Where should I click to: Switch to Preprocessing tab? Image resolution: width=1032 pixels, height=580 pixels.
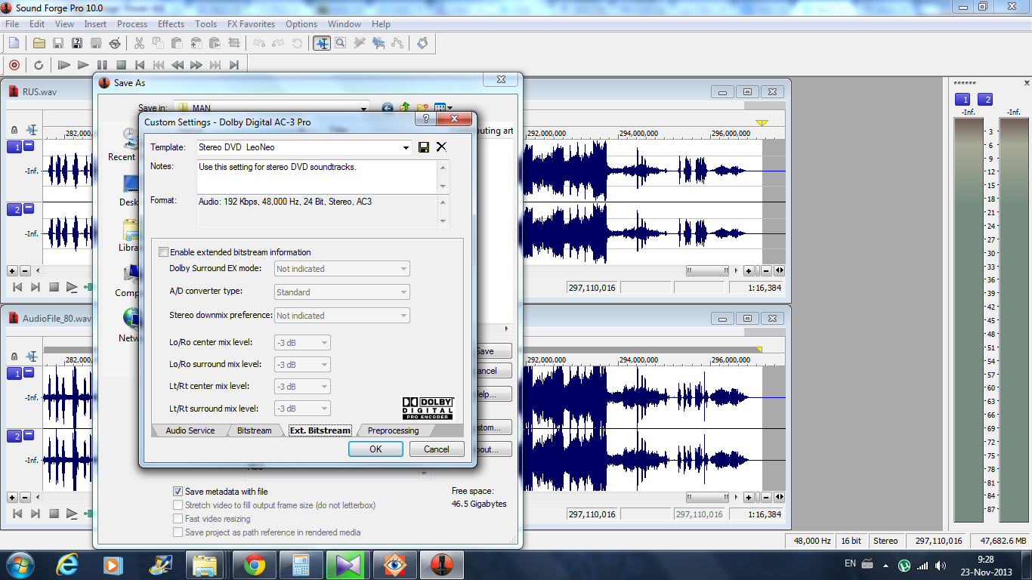(393, 430)
